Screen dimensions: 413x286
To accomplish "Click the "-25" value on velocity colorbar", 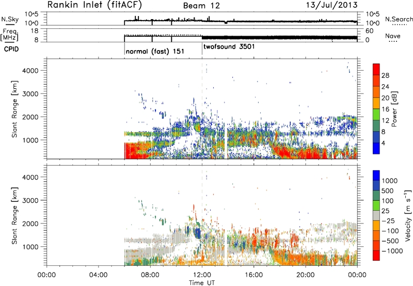I will click(388, 221).
